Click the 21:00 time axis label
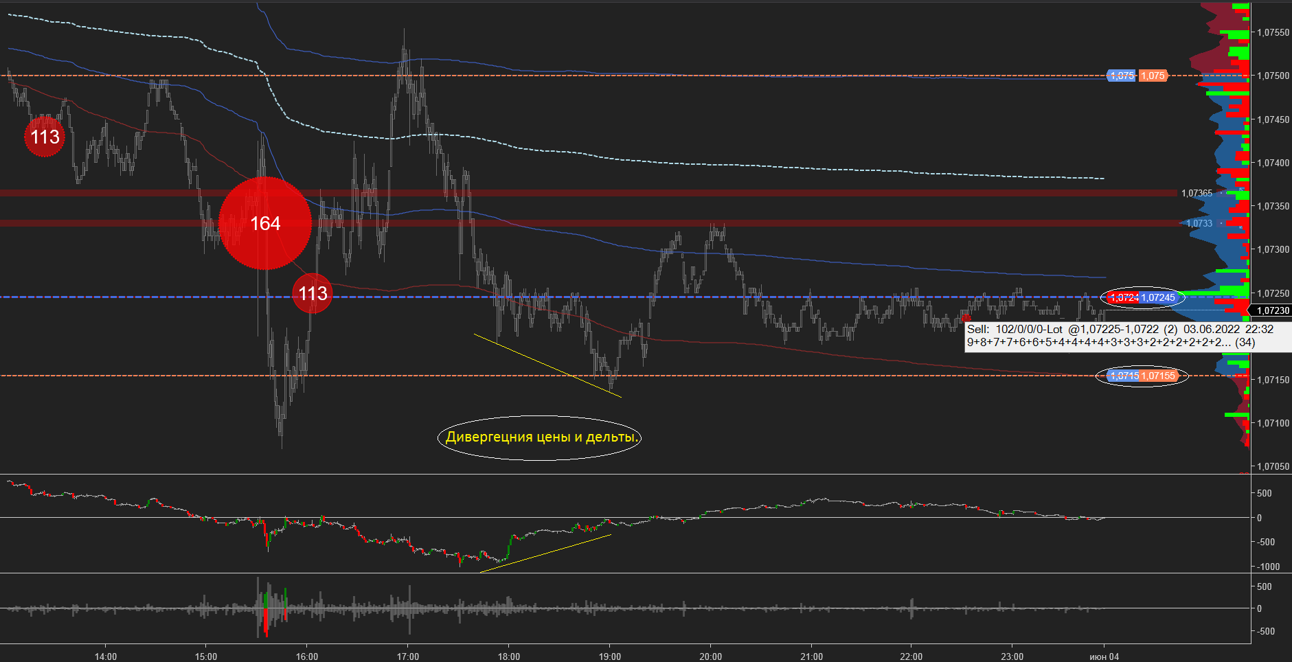The image size is (1292, 662). point(811,657)
